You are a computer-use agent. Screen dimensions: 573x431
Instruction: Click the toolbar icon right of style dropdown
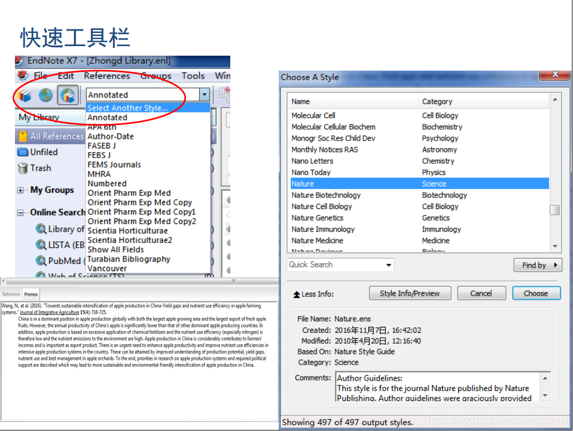pos(225,95)
